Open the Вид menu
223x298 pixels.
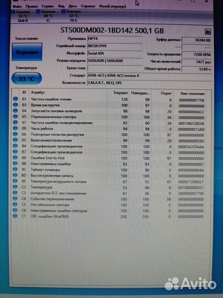point(61,6)
